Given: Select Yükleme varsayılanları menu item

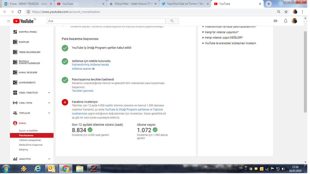Looking at the screenshot, I should tap(30, 140).
